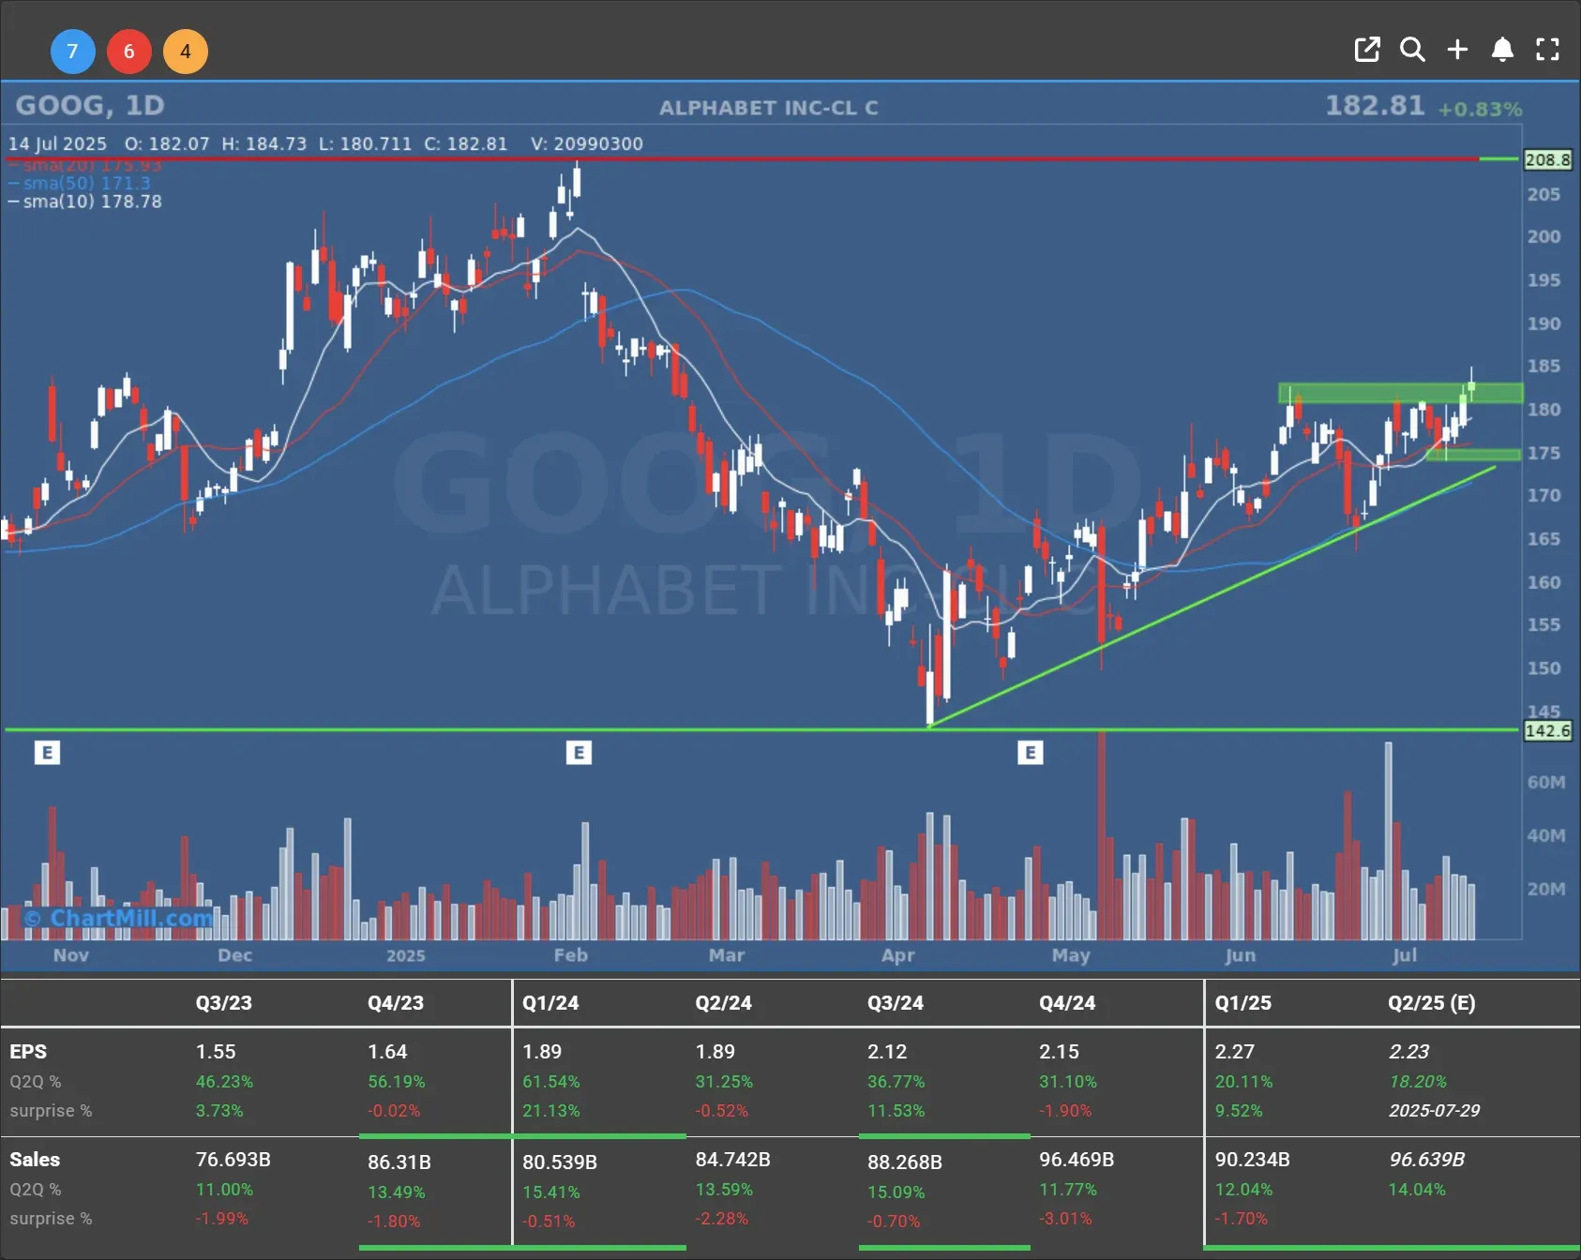Click EPS value 2.27
Viewport: 1581px width, 1260px height.
pyautogui.click(x=1235, y=1052)
